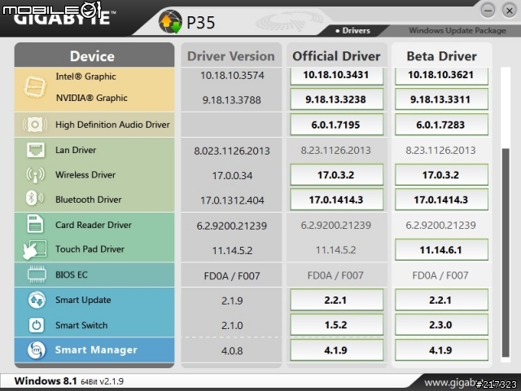This screenshot has height=391, width=521.
Task: Install Smart Manager official version 4.1.9
Action: (336, 350)
